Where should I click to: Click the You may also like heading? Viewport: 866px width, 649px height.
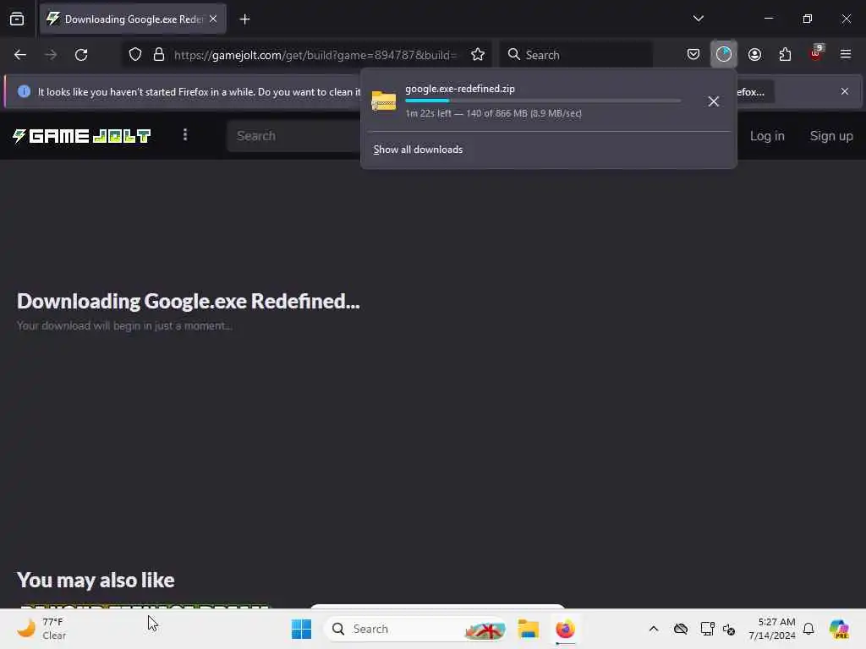coord(96,580)
